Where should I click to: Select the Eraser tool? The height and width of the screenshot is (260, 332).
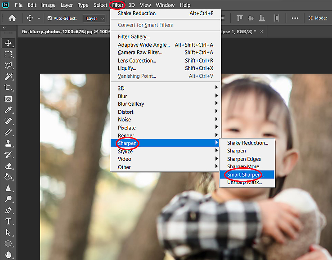pyautogui.click(x=8, y=166)
